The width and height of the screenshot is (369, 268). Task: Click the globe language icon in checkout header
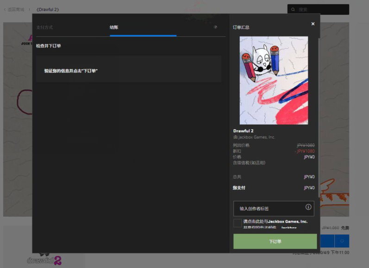pyautogui.click(x=215, y=27)
